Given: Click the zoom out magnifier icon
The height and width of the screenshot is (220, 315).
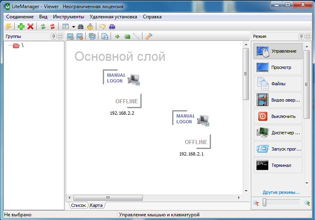Looking at the screenshot, I should 256,203.
